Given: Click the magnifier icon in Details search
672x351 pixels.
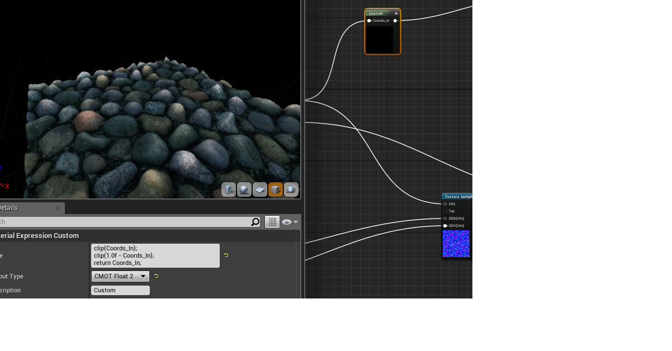Looking at the screenshot, I should click(x=255, y=222).
